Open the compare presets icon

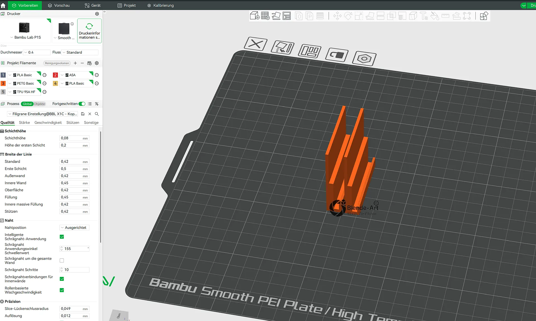tap(97, 104)
